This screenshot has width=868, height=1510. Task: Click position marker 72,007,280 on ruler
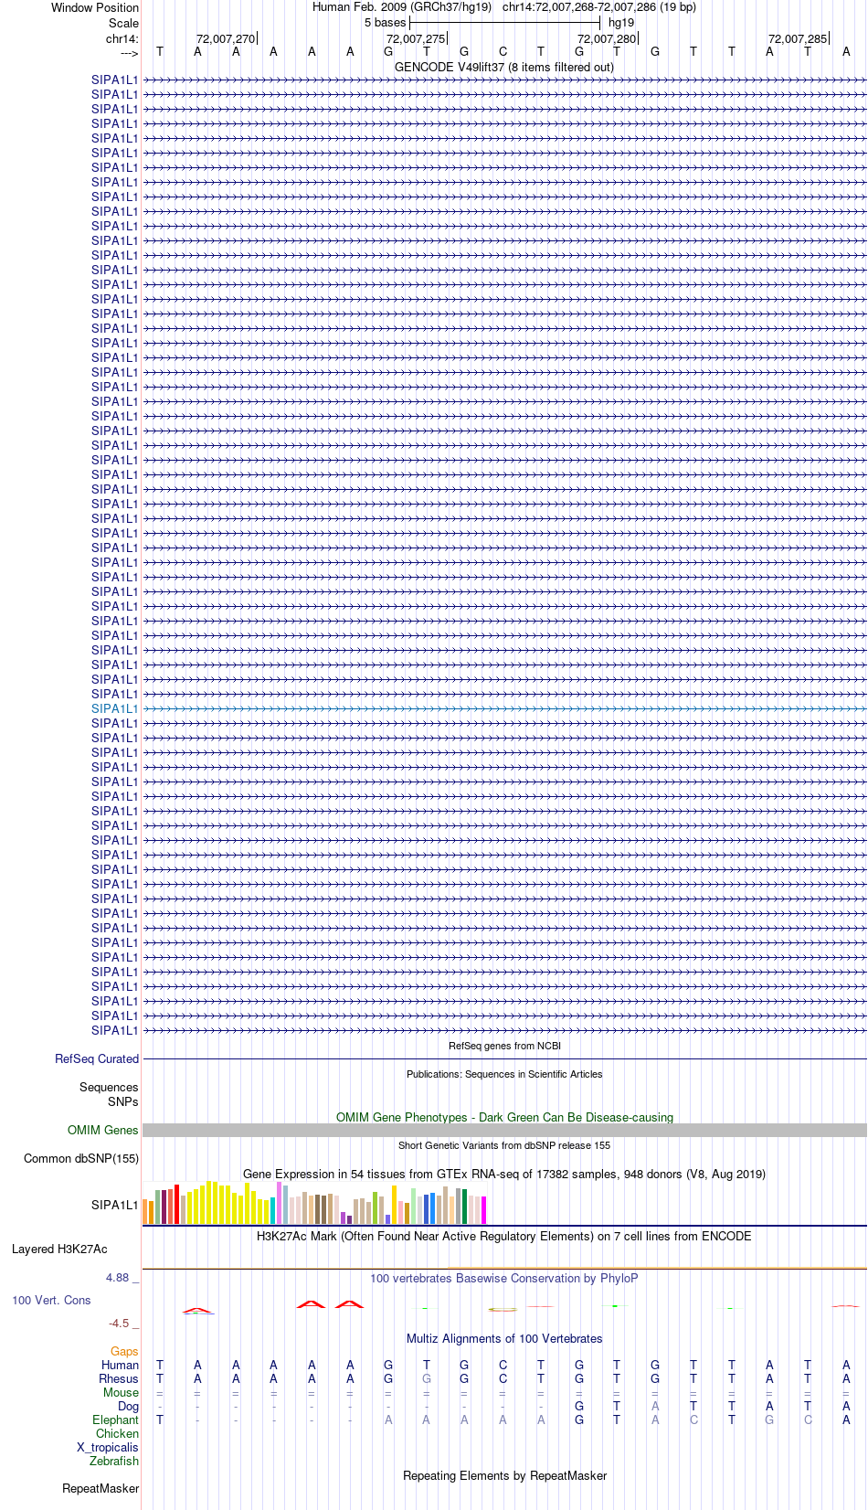pos(607,38)
